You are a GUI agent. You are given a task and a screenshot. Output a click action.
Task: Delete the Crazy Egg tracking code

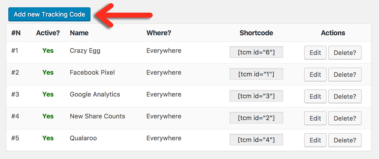coord(345,53)
